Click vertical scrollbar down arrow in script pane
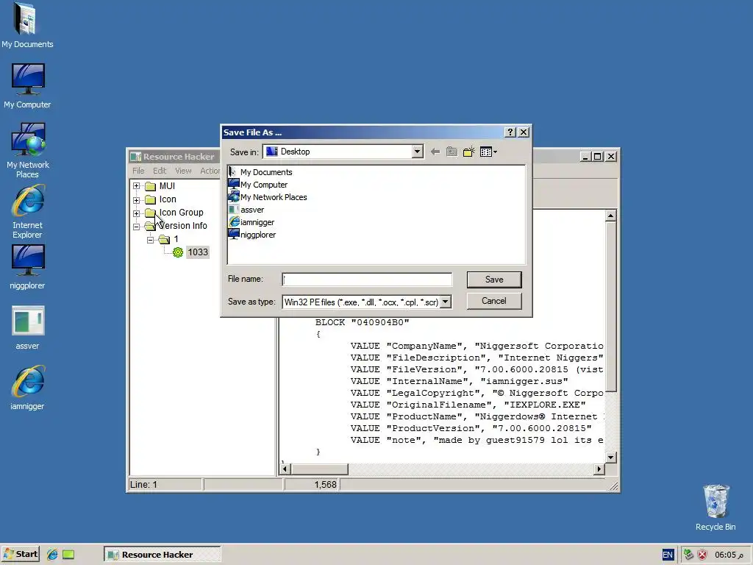 pos(610,458)
